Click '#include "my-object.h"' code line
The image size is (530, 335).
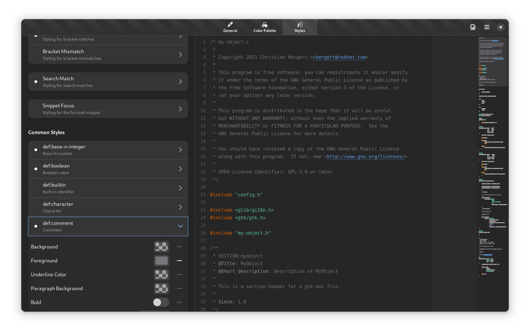point(240,233)
